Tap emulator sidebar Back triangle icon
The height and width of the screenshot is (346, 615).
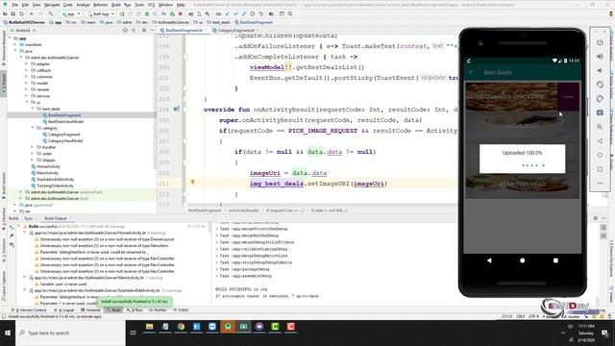point(600,141)
